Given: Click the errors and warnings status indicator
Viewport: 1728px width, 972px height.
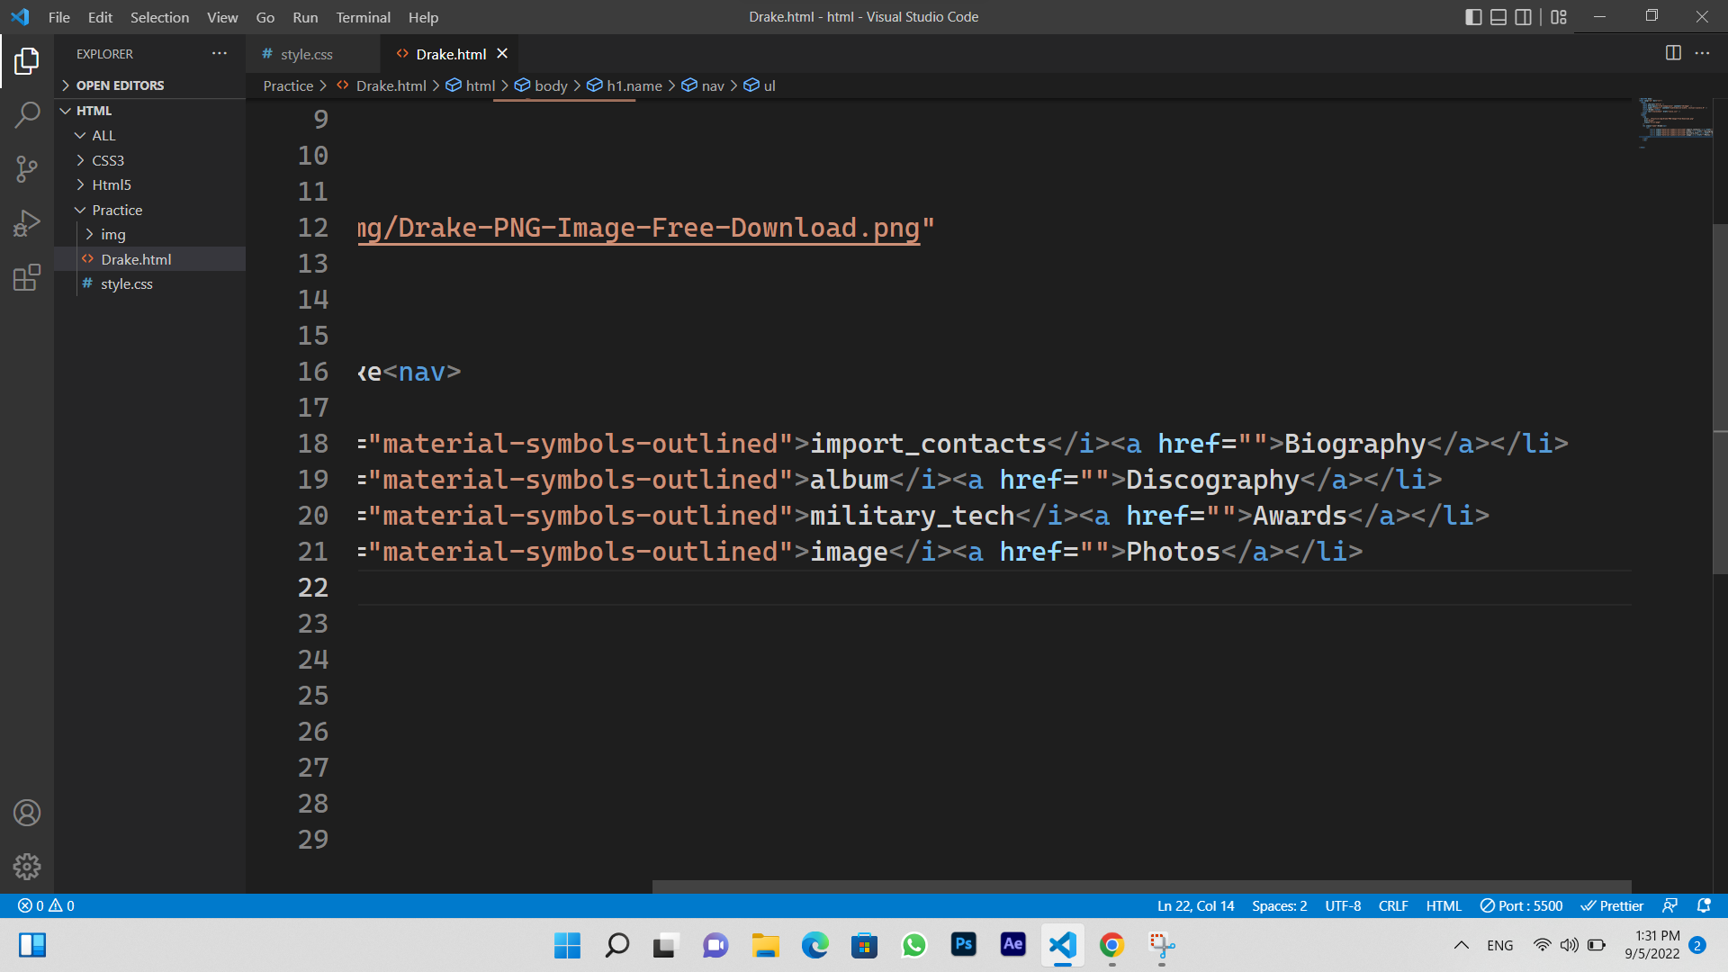Looking at the screenshot, I should (46, 905).
